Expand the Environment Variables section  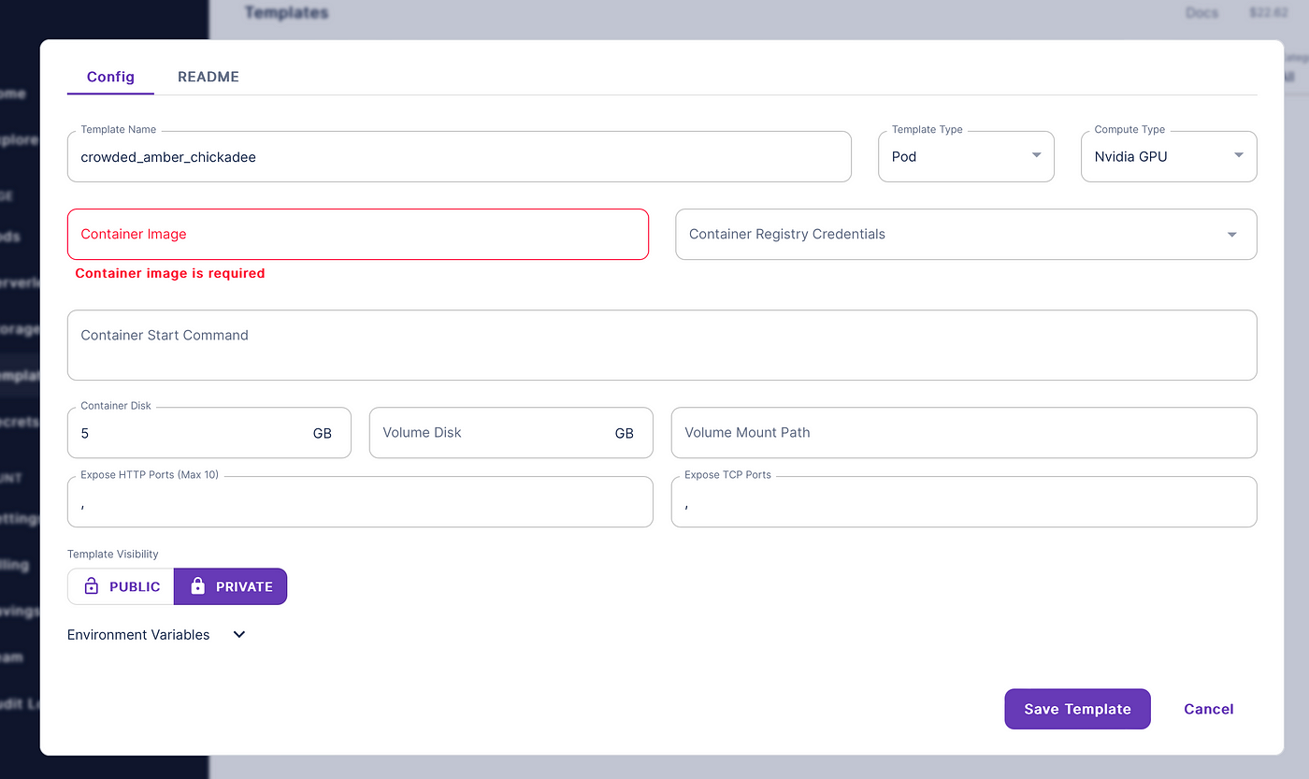click(x=157, y=635)
